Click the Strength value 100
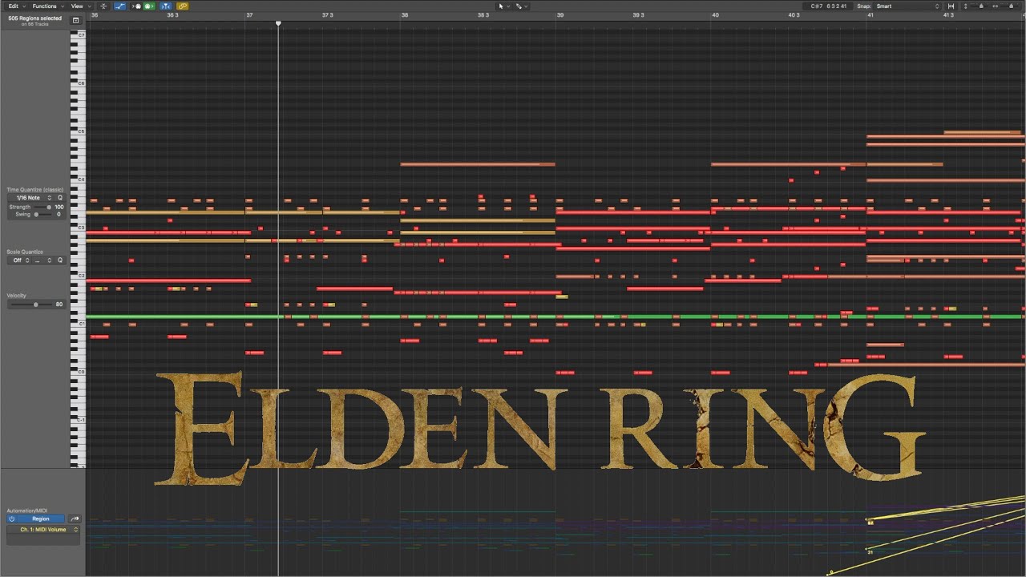This screenshot has width=1026, height=577. point(59,208)
